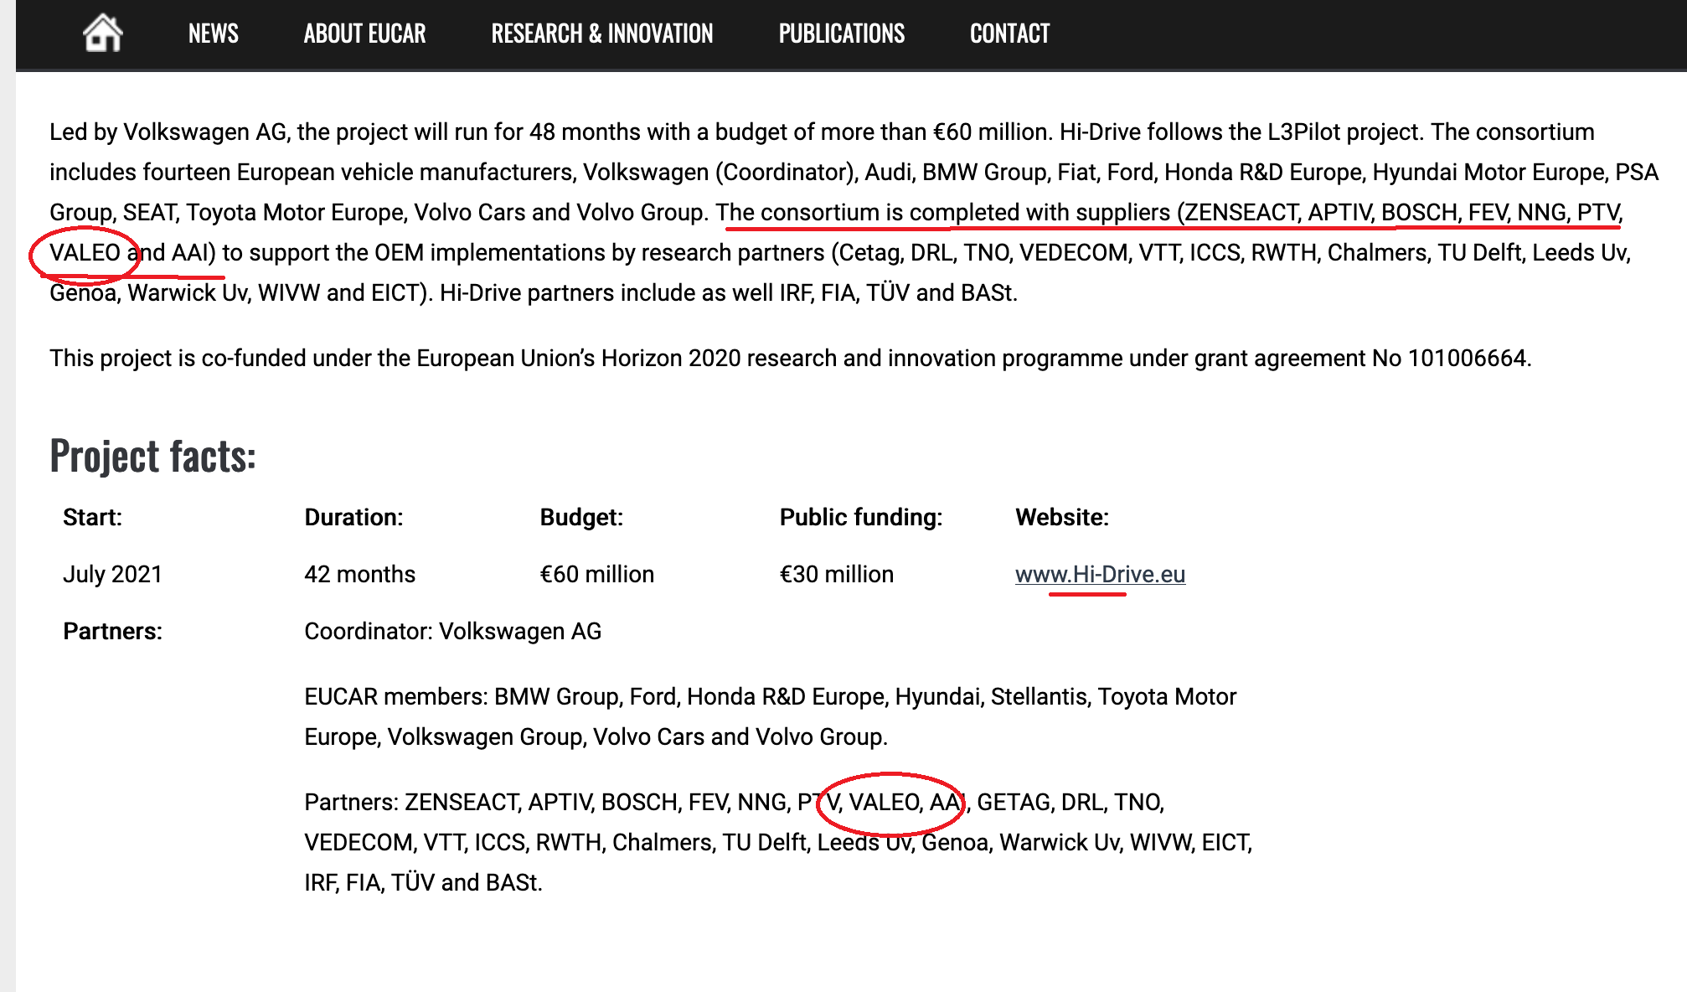The width and height of the screenshot is (1687, 992).
Task: Open the CONTACT page
Action: coord(1009,34)
